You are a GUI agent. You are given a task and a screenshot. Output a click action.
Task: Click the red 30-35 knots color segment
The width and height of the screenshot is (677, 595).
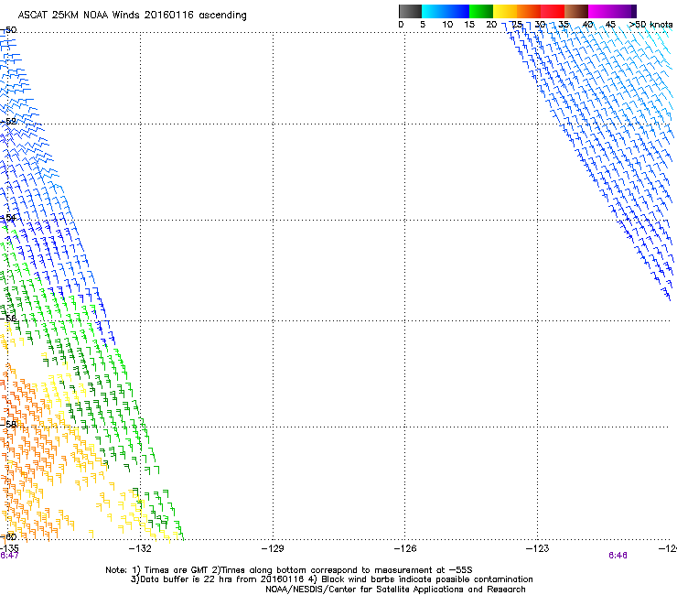[x=553, y=11]
